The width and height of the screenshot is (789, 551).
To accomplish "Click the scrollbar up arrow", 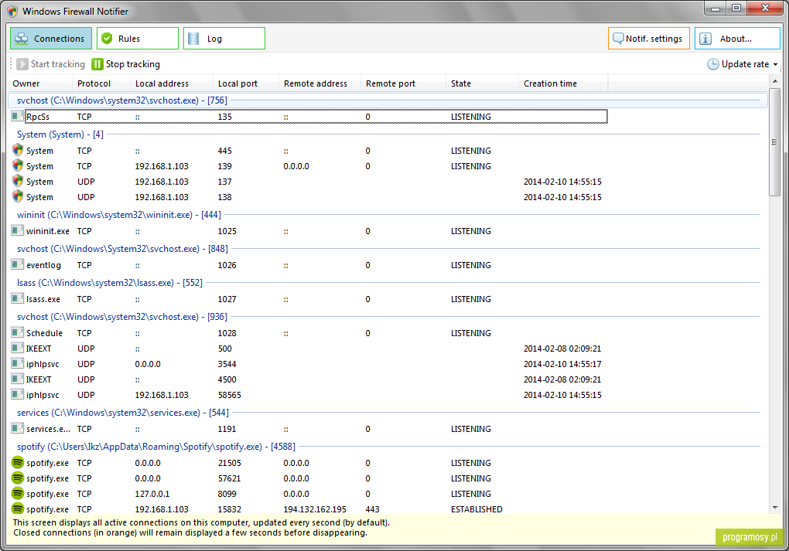I will click(774, 81).
